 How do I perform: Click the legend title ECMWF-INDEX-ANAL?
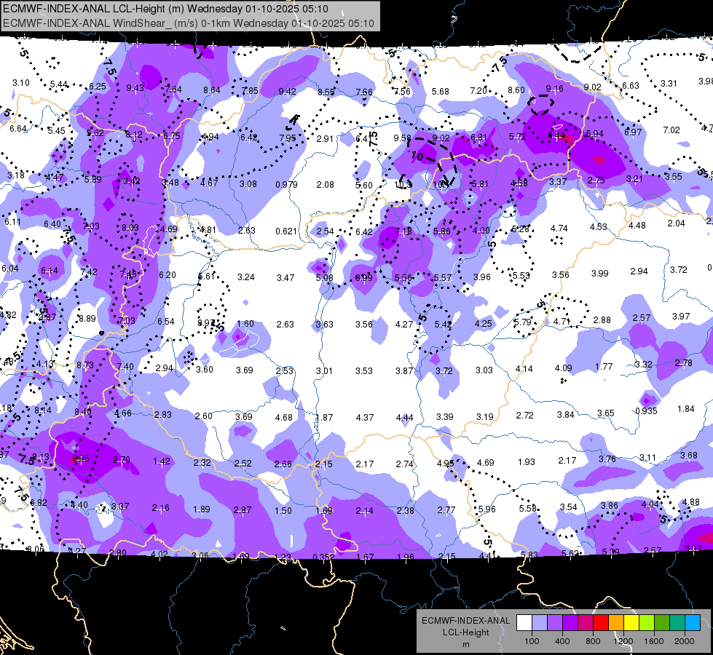pos(465,621)
